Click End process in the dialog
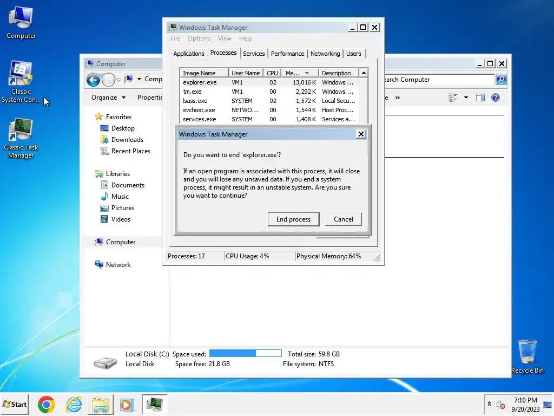This screenshot has width=554, height=416. click(x=293, y=219)
